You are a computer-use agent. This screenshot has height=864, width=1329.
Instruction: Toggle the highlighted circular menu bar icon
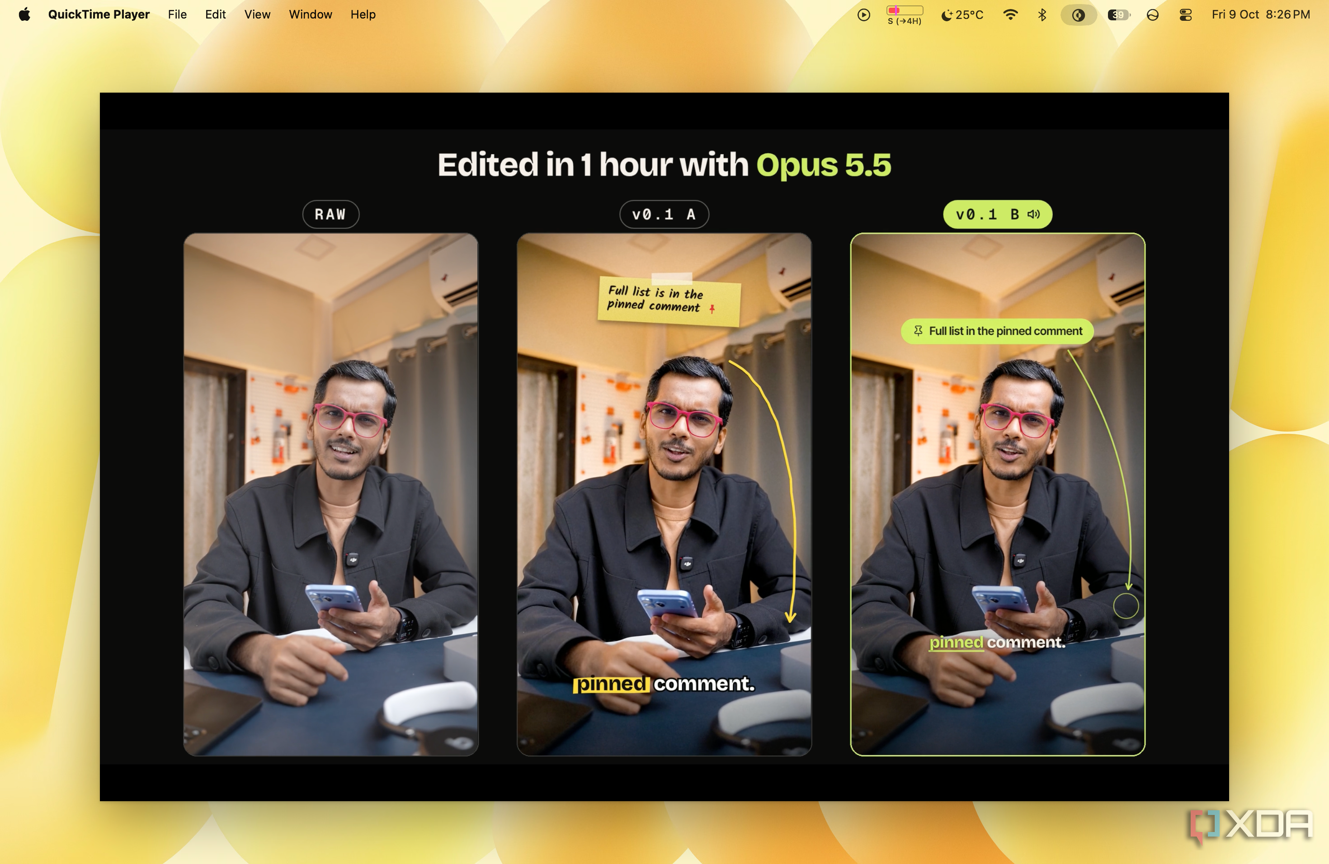pyautogui.click(x=1079, y=15)
